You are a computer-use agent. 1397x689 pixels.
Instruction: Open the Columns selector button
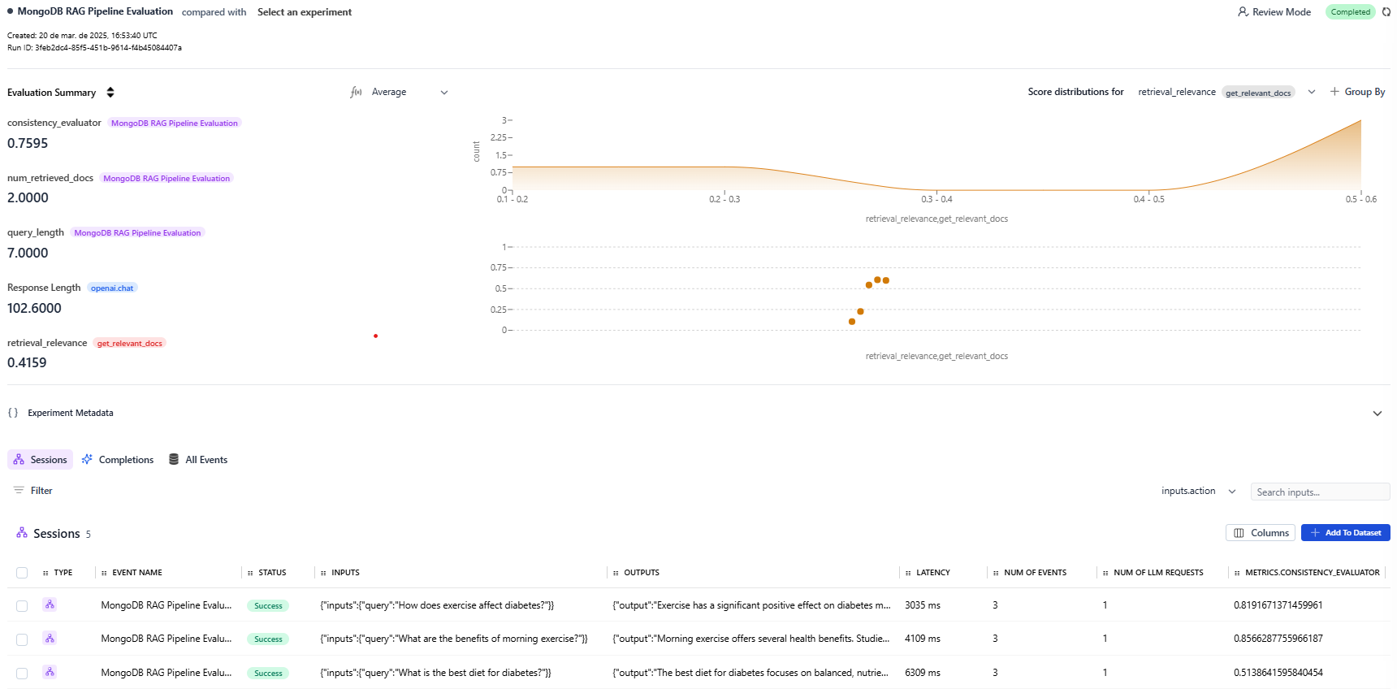1261,533
